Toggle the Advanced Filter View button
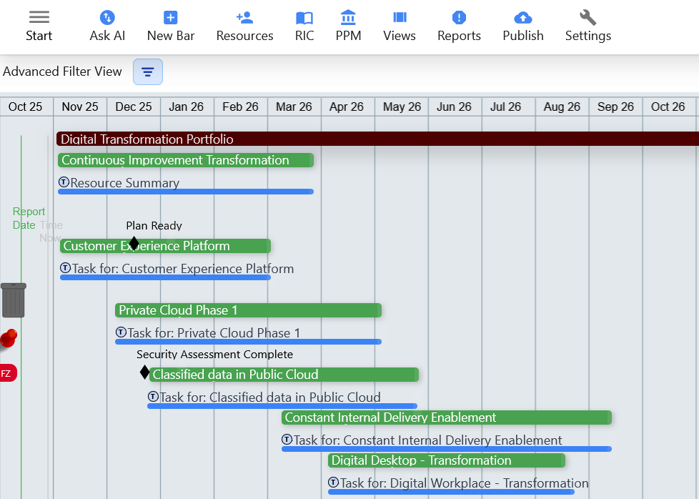 [147, 71]
